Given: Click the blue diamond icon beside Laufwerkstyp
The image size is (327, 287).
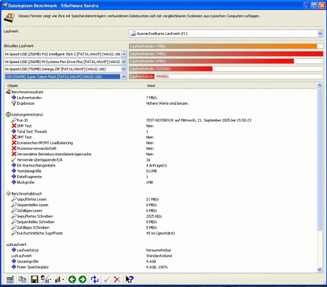Looking at the screenshot, I should [14, 250].
